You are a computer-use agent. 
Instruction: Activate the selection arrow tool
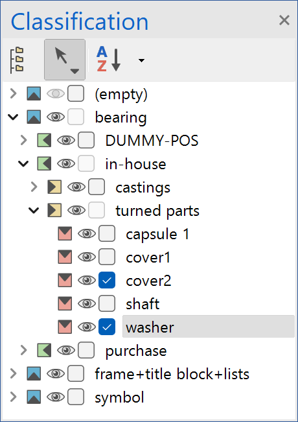65,60
